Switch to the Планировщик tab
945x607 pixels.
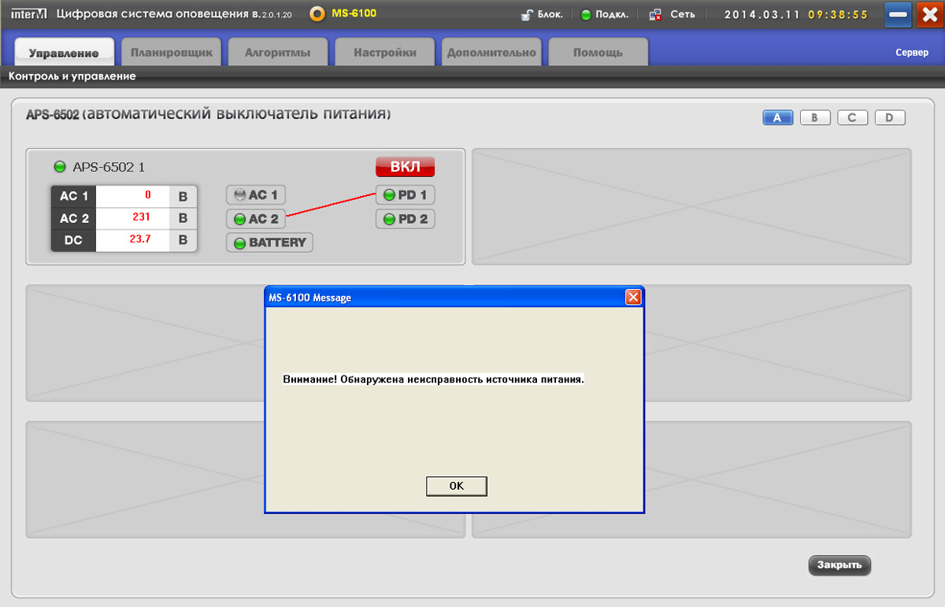pyautogui.click(x=172, y=53)
